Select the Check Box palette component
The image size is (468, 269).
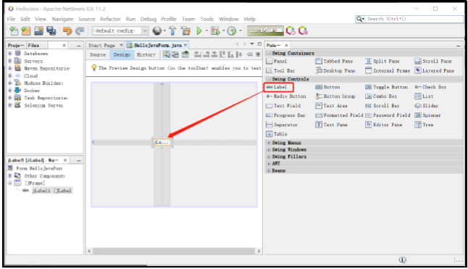pos(431,87)
